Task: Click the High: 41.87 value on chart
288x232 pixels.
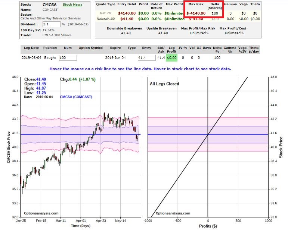Action: coord(41,88)
